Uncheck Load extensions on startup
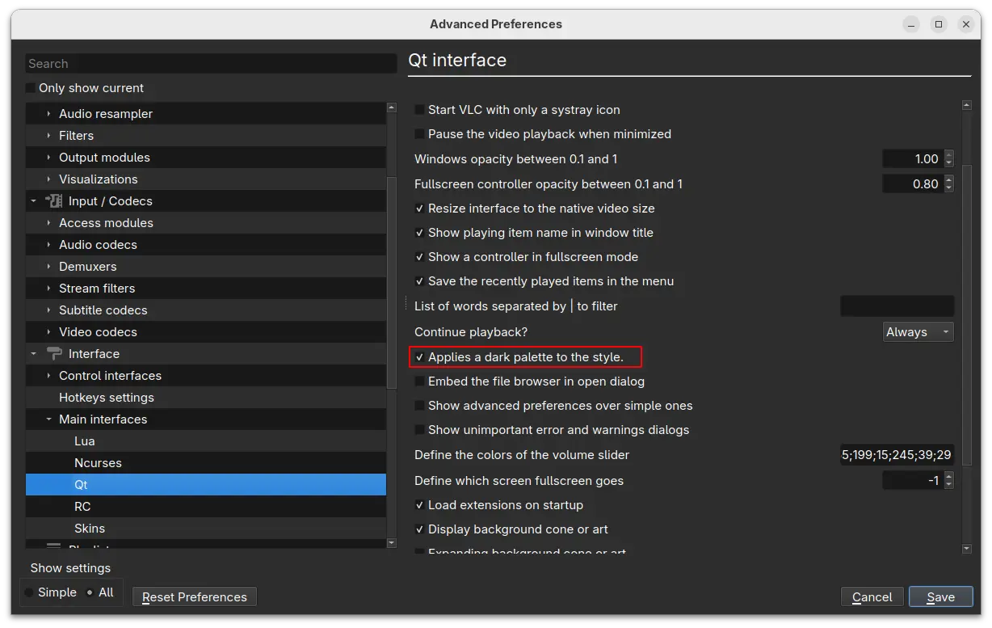 tap(419, 505)
